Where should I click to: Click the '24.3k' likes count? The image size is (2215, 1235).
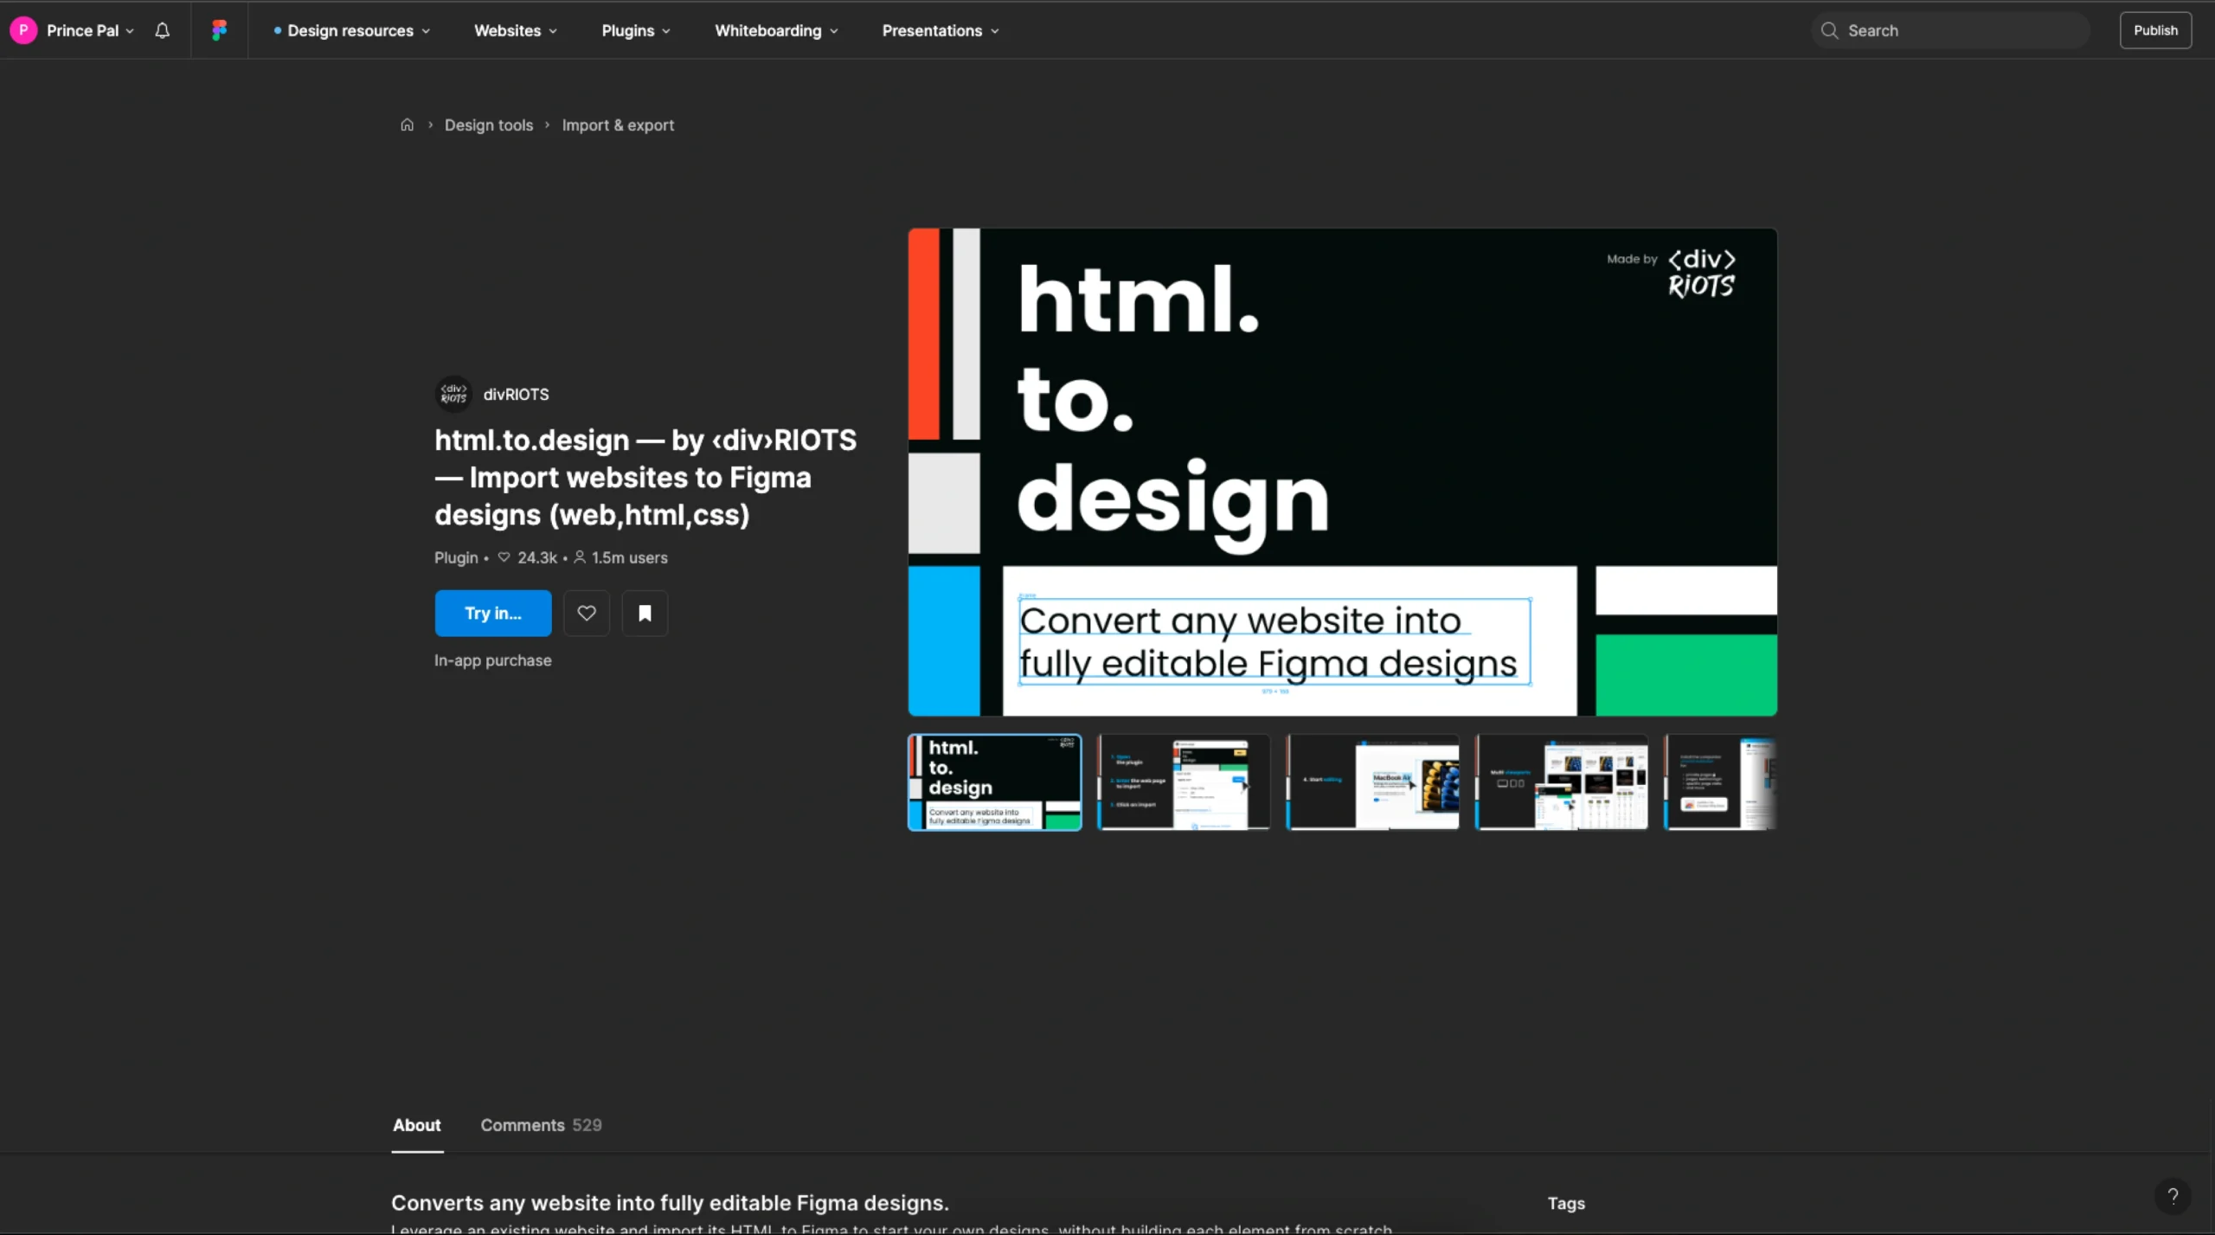pos(537,557)
